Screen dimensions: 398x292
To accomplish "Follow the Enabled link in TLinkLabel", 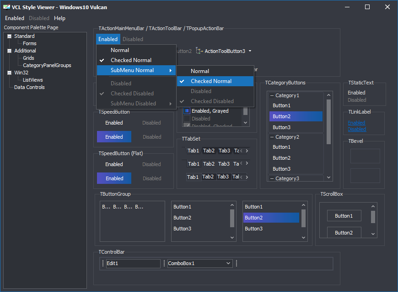I will pyautogui.click(x=356, y=123).
